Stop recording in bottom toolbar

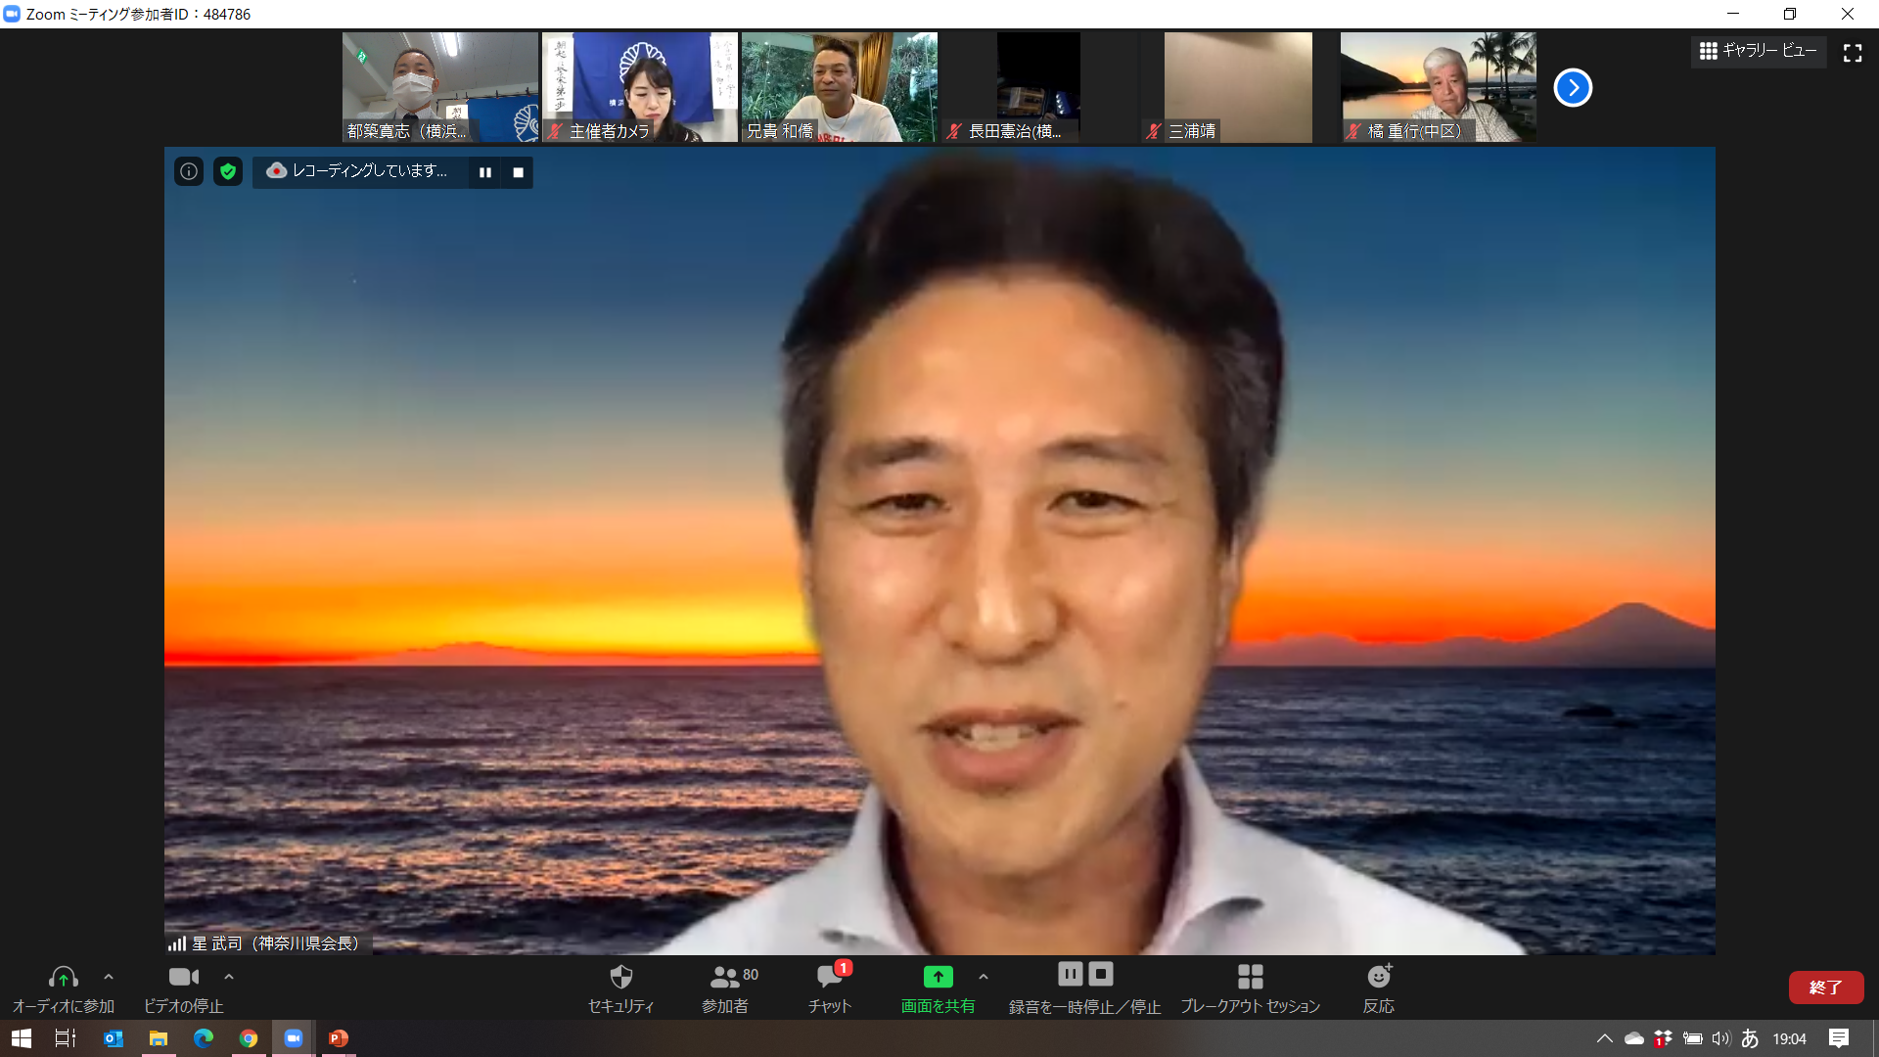(1101, 974)
